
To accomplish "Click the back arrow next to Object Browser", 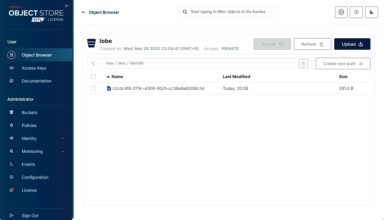I will point(84,12).
